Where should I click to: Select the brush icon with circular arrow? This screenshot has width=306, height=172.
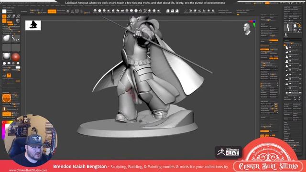[141, 11]
